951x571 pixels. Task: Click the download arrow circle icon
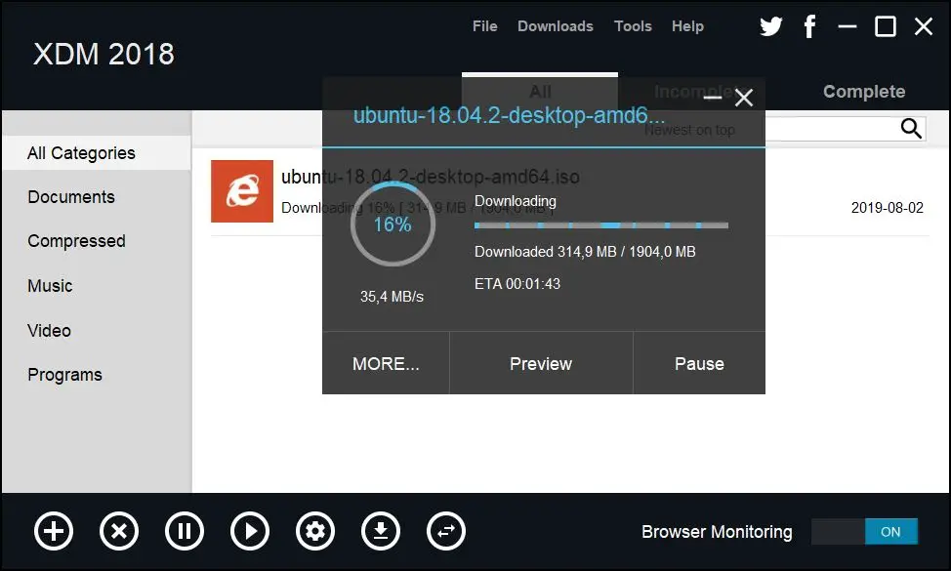381,532
